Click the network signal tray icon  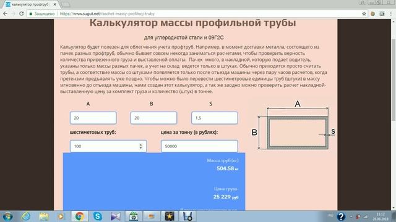(366, 216)
